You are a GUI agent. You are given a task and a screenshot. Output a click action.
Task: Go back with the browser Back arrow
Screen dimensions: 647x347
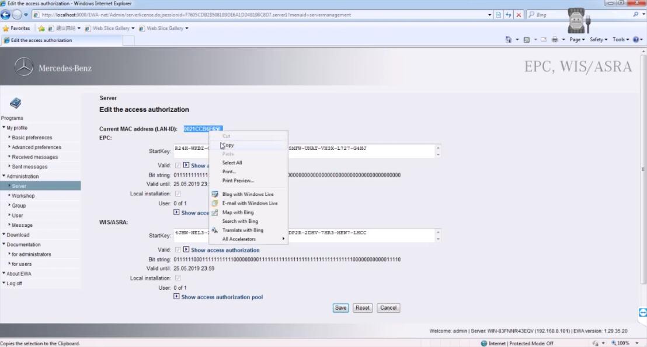click(x=5, y=15)
